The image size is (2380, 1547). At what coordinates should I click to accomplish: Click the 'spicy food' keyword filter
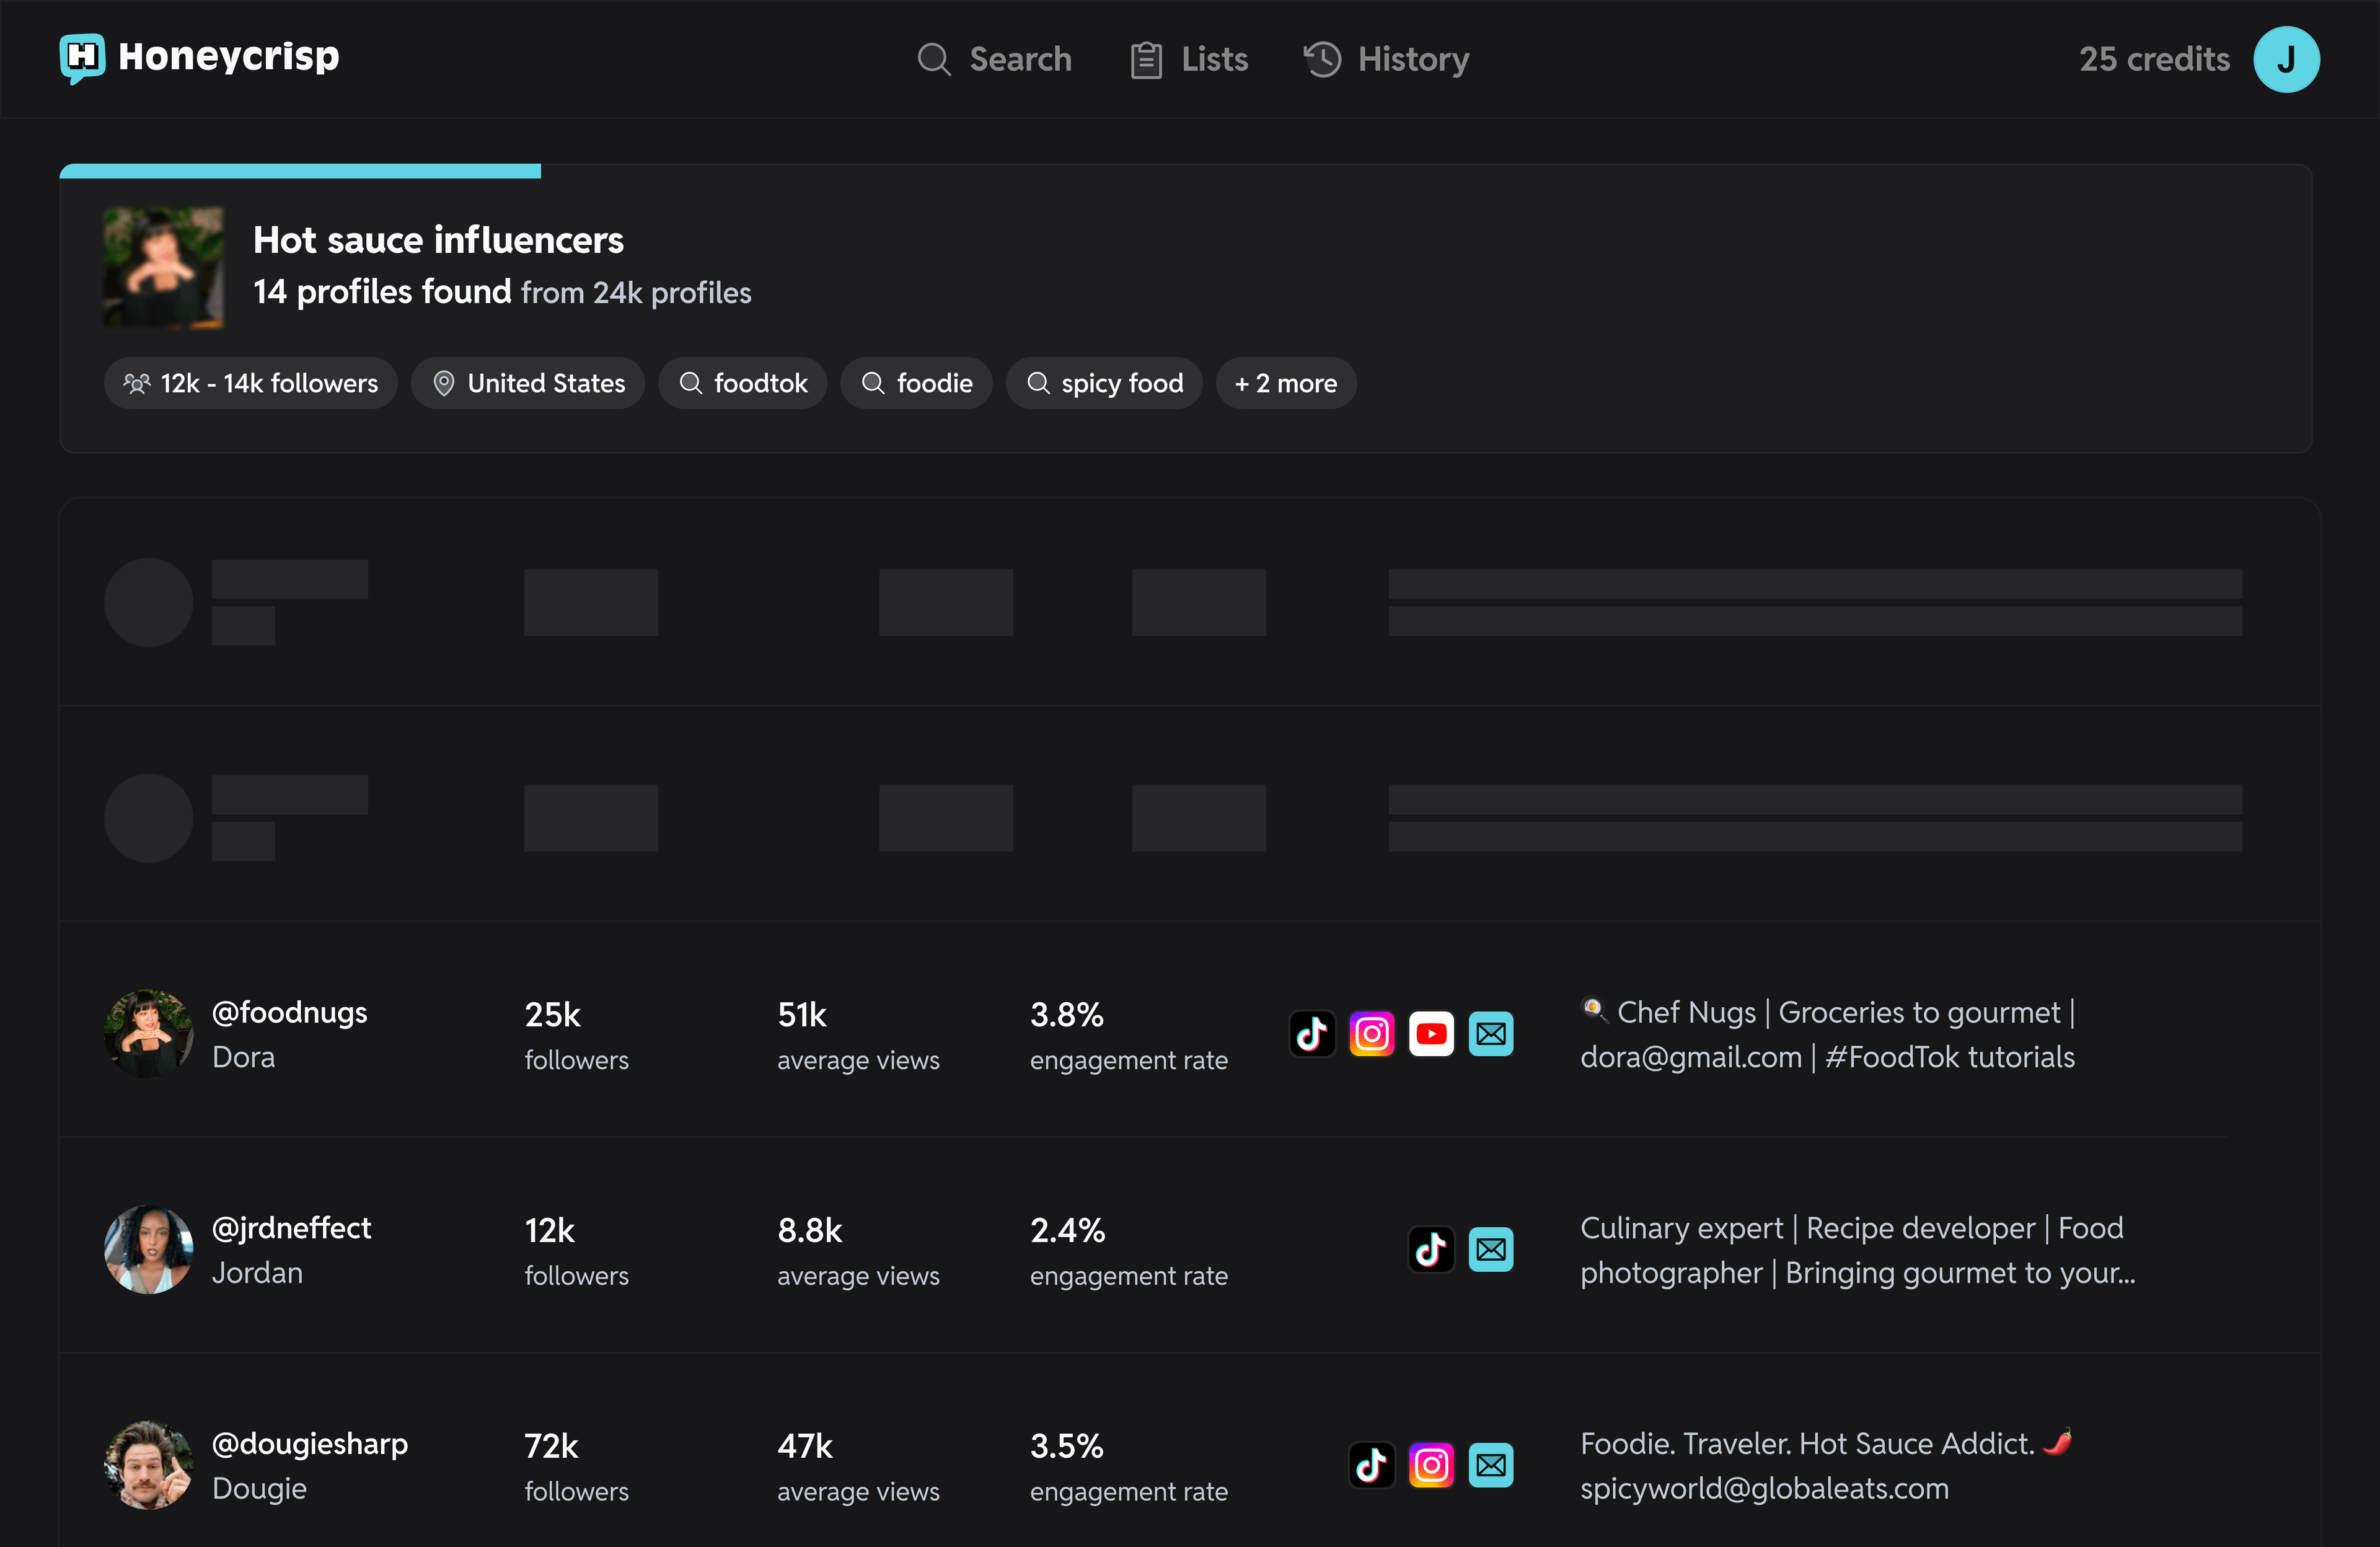point(1104,383)
